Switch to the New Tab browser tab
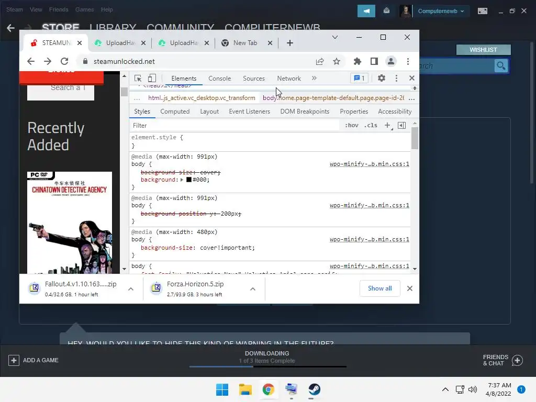The width and height of the screenshot is (536, 402). tap(245, 43)
